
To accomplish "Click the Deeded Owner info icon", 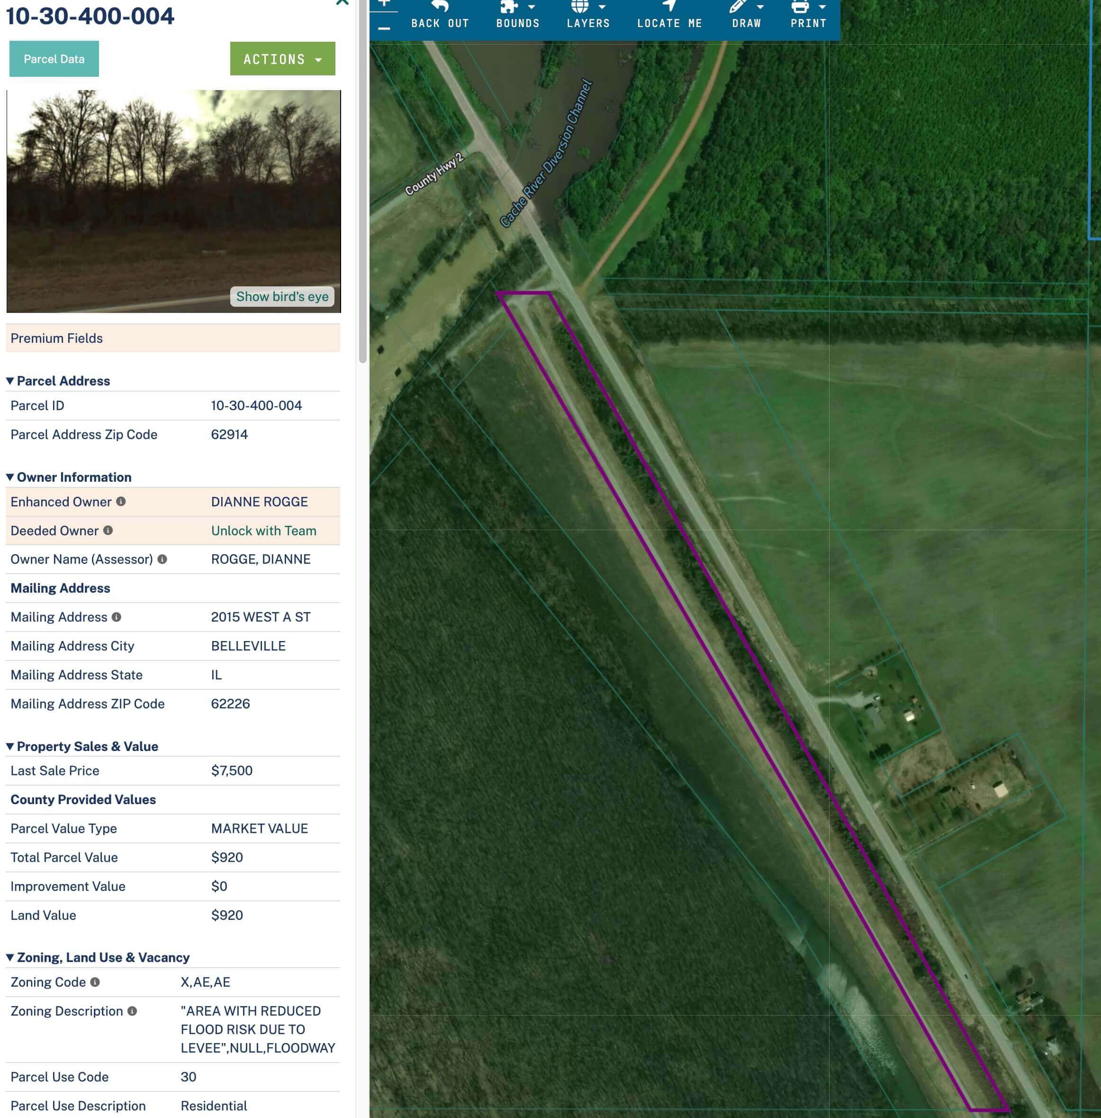I will pyautogui.click(x=108, y=530).
